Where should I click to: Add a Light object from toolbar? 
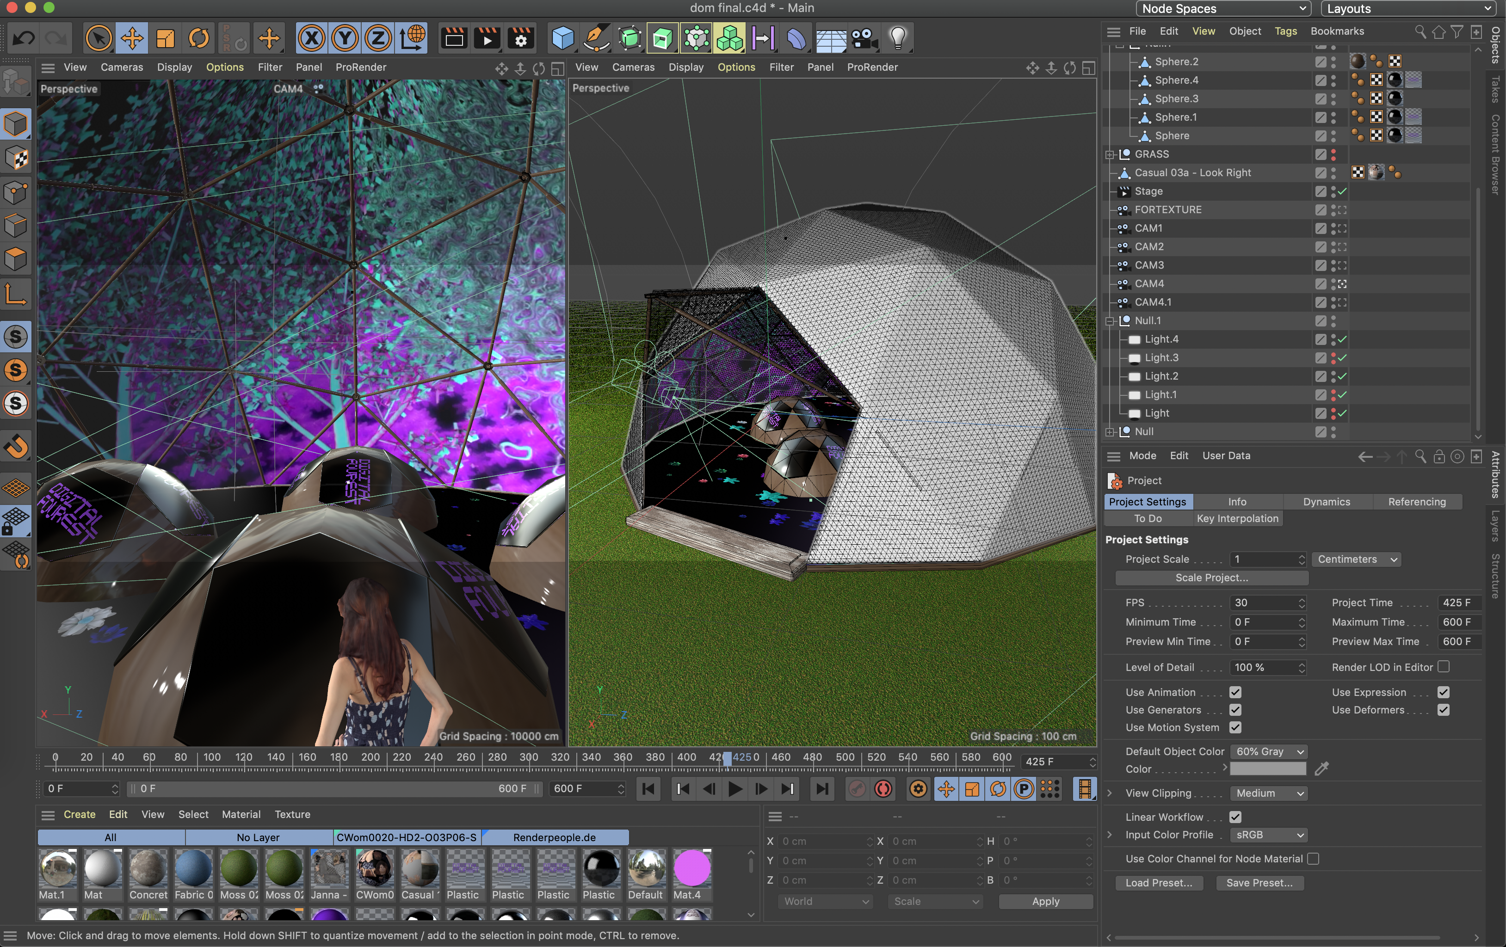(x=897, y=39)
